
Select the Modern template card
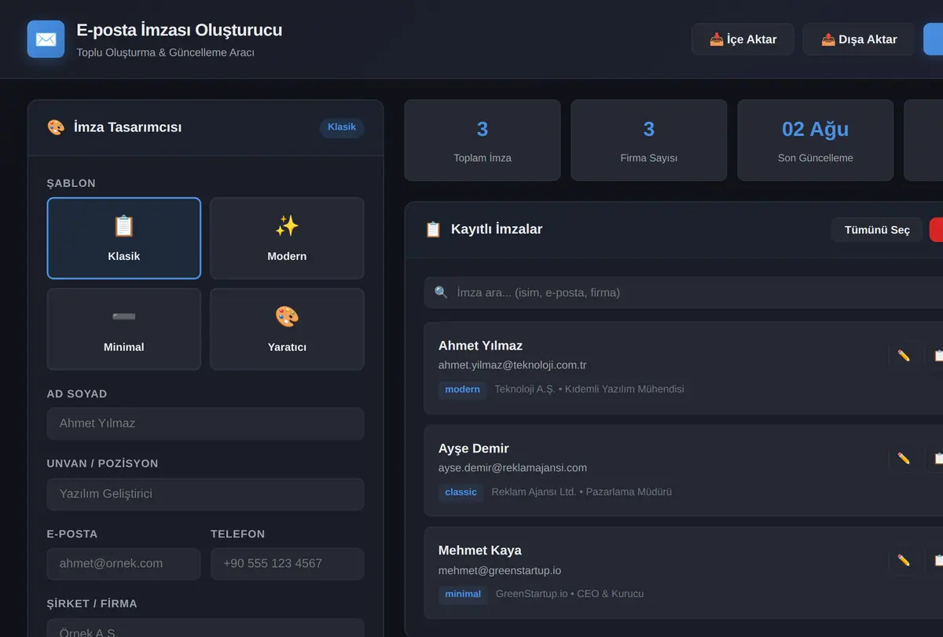tap(287, 238)
